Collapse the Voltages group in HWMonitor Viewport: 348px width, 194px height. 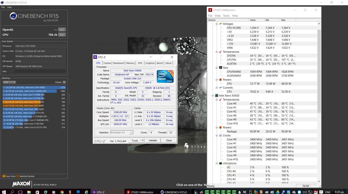(x=216, y=24)
